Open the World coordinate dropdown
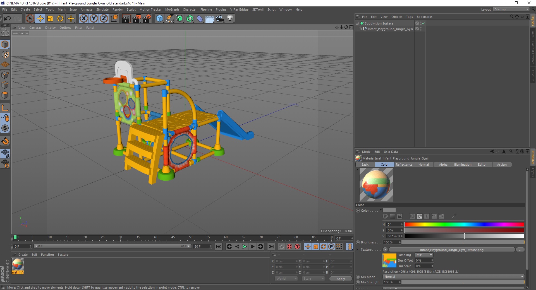This screenshot has height=290, width=536. (x=286, y=279)
